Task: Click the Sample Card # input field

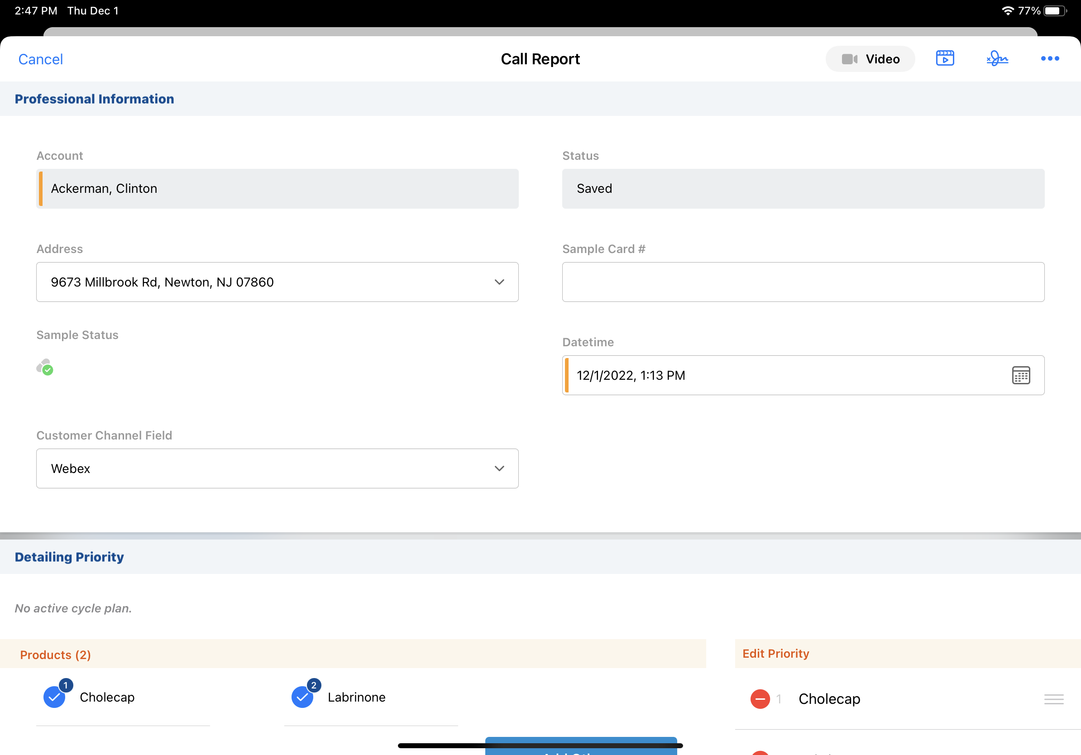Action: (x=803, y=282)
